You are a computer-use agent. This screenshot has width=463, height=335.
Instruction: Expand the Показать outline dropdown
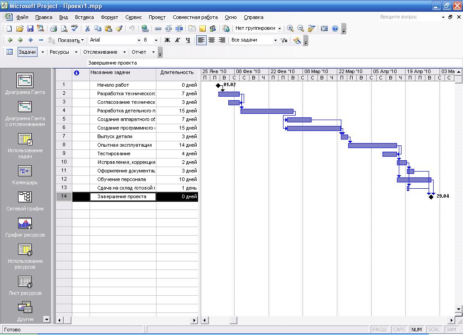click(71, 40)
